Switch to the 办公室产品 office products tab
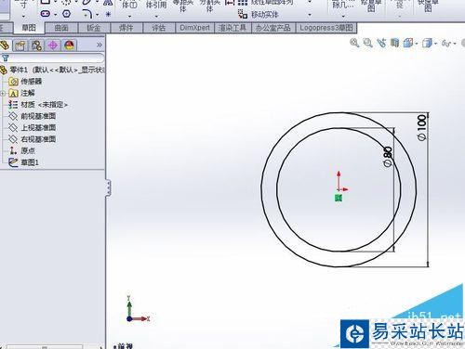Image resolution: width=465 pixels, height=349 pixels. pyautogui.click(x=273, y=28)
